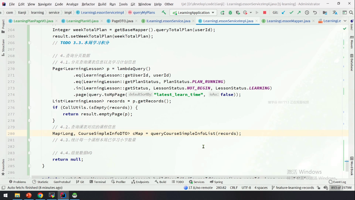Open the Terminal tool window

click(97, 182)
